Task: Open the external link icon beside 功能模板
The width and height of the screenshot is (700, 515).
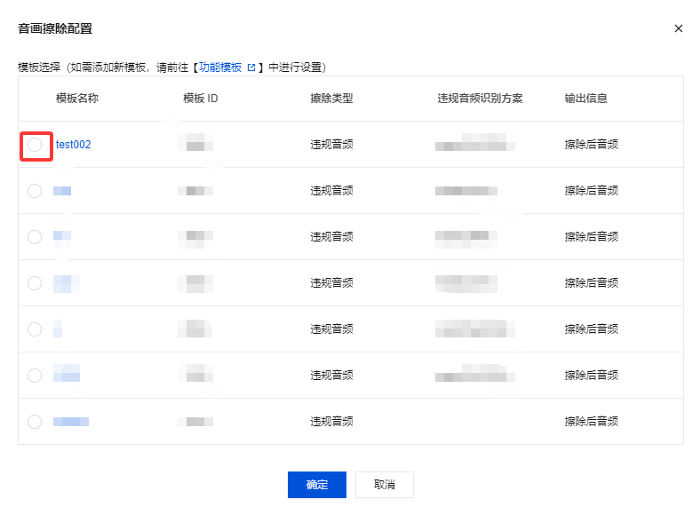Action: 251,67
